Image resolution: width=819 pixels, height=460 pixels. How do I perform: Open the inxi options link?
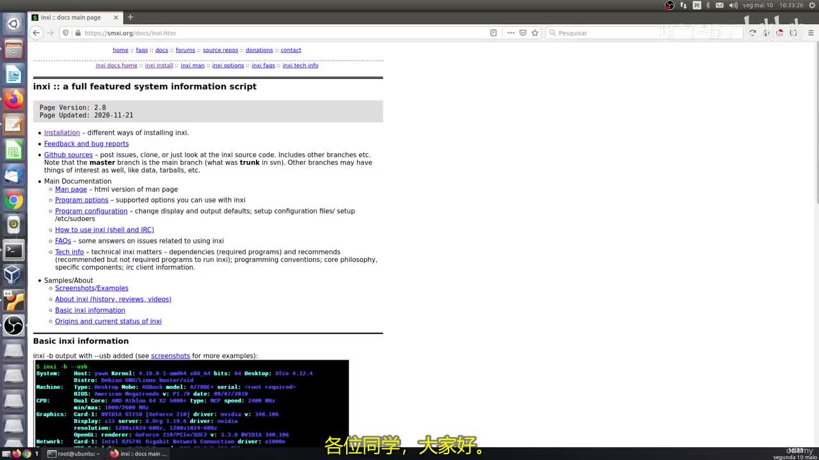tap(228, 65)
